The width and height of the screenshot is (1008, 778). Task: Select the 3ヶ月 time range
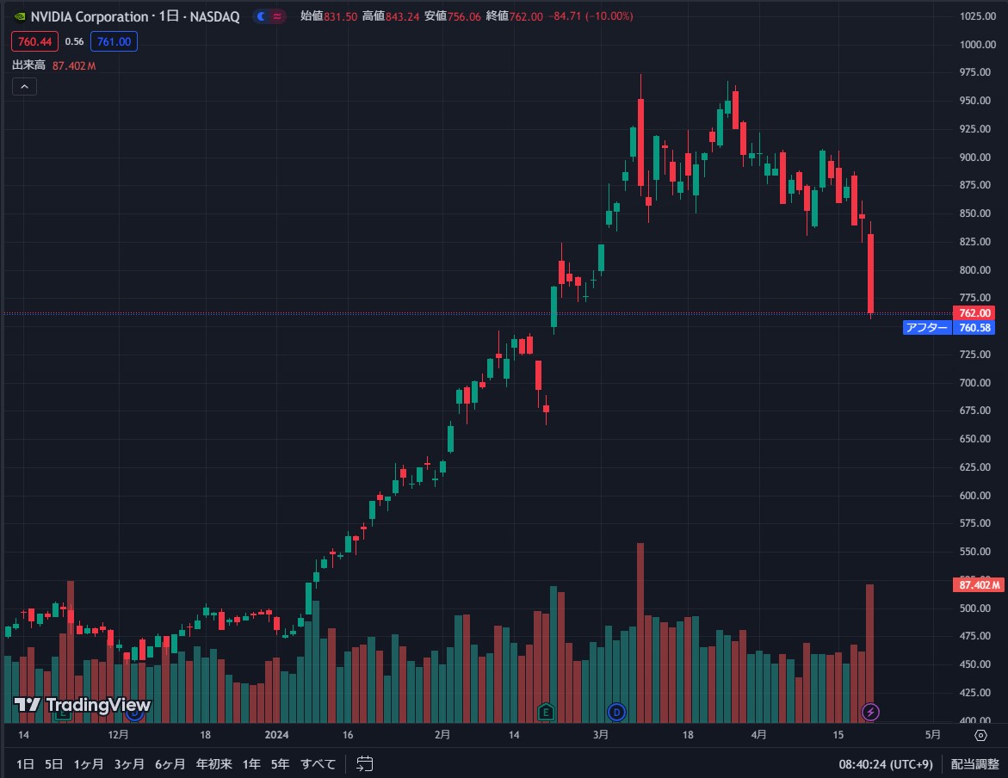(x=129, y=764)
